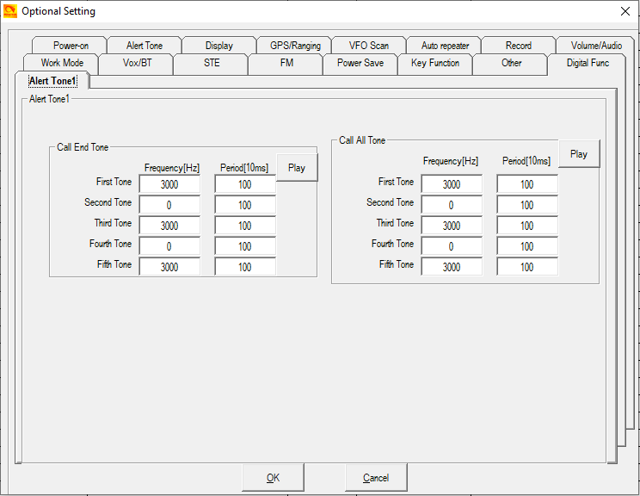Select the VFO Scan tab
Image resolution: width=640 pixels, height=496 pixels.
click(x=369, y=46)
